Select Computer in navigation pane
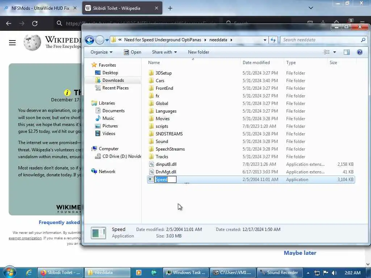The width and height of the screenshot is (371, 278). 109,149
